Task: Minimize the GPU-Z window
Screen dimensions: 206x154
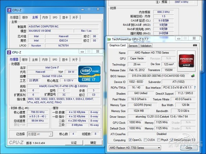Action: point(179,38)
